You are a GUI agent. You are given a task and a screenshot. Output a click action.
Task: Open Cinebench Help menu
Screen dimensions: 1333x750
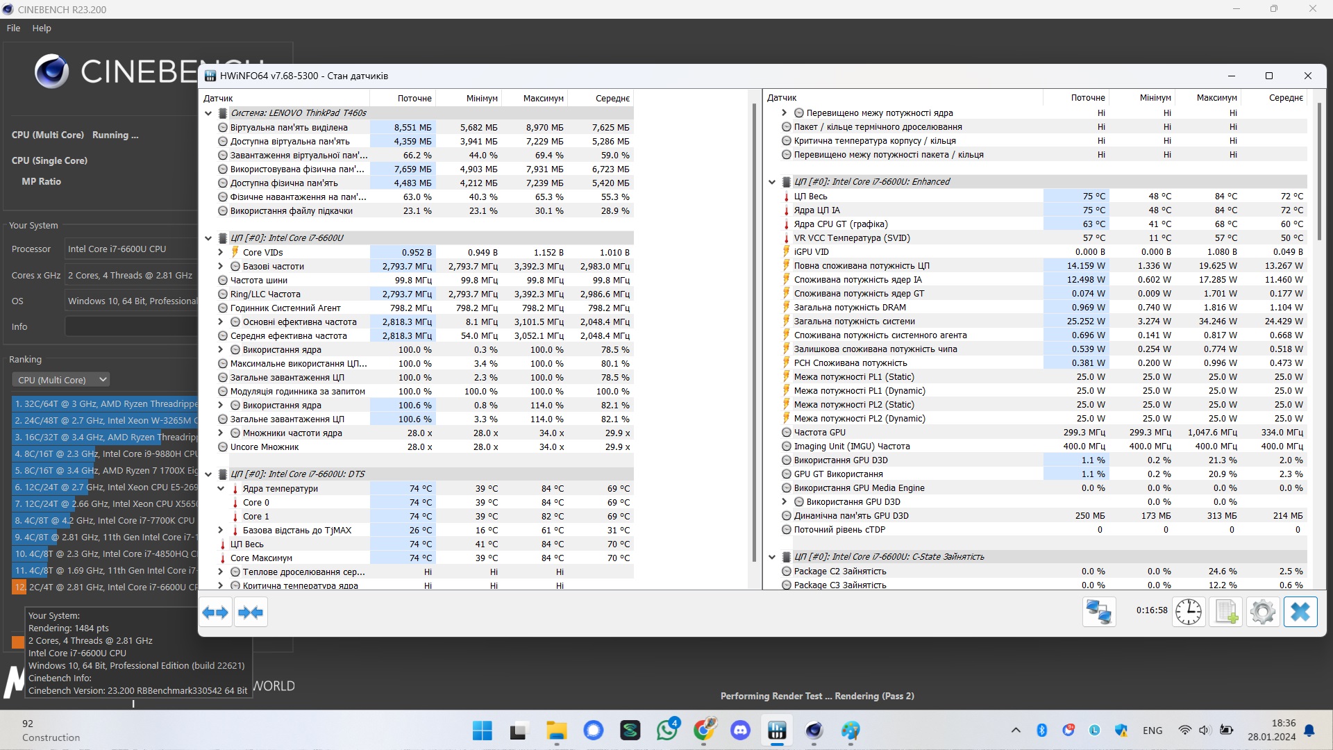(x=42, y=28)
